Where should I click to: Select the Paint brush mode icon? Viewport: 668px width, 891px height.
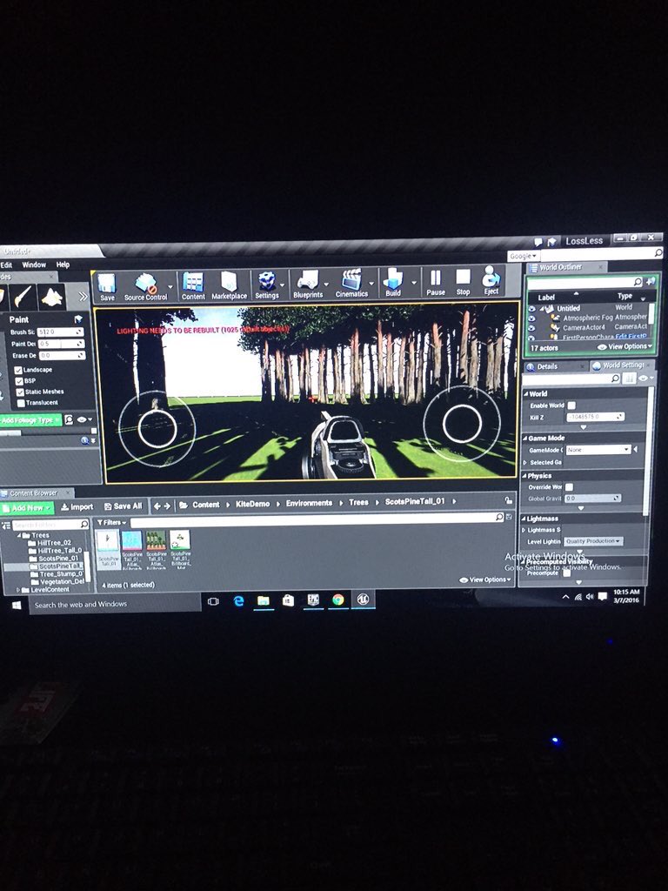pyautogui.click(x=23, y=296)
